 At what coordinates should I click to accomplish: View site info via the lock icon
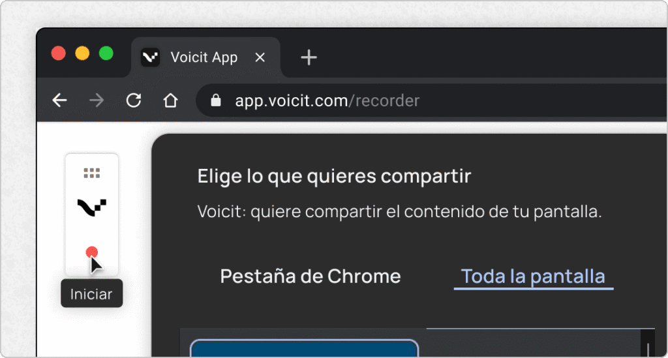point(216,101)
